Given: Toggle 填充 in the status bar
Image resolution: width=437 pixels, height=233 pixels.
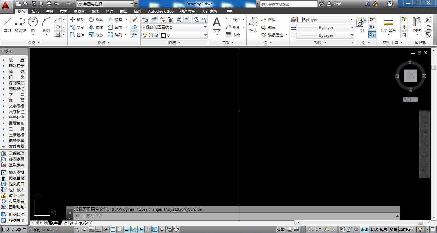Looking at the screenshot, I should click(384, 229).
